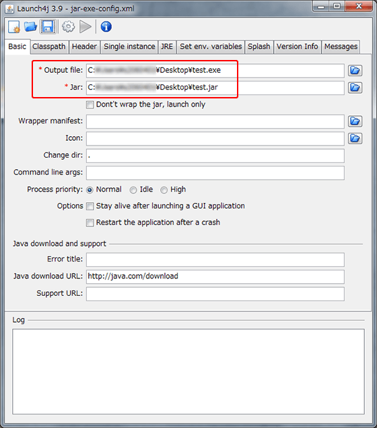Browse for Jar file with folder button
The image size is (377, 428).
(355, 88)
